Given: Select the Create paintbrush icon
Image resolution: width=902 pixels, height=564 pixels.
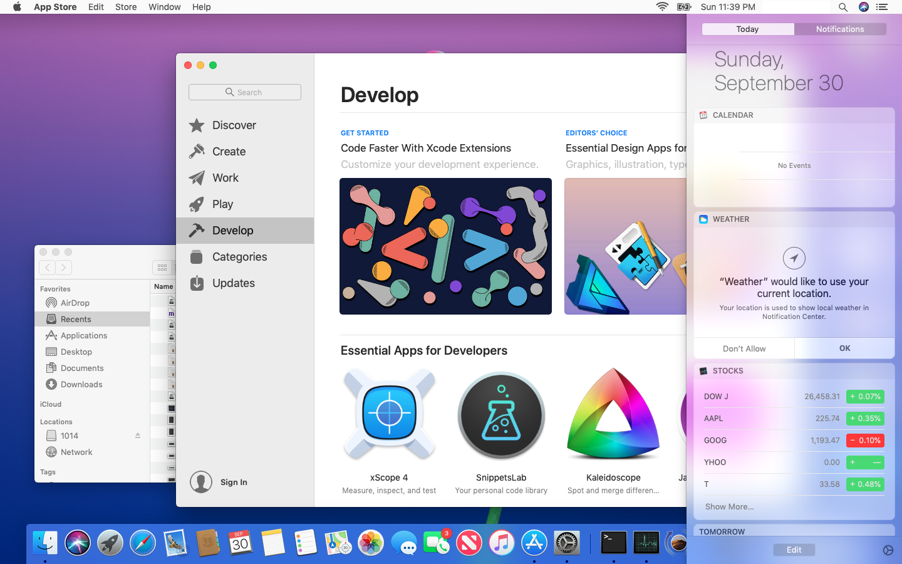Looking at the screenshot, I should (197, 152).
